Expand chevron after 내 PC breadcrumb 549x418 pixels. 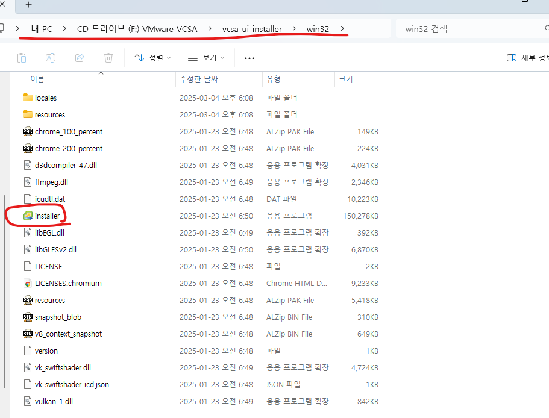point(64,29)
